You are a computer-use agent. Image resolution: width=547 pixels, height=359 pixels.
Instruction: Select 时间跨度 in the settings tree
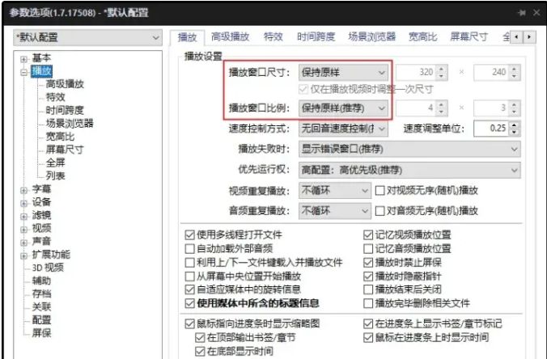[x=65, y=110]
